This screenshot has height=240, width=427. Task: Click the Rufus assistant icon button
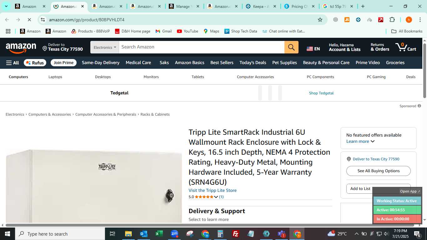click(x=35, y=63)
